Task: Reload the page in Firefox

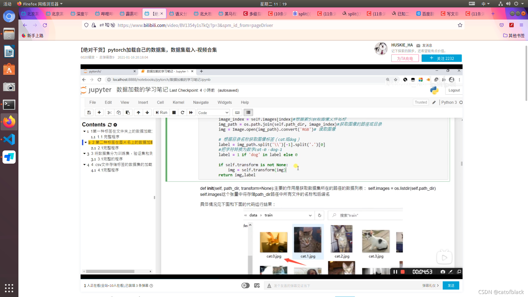Action: 45,25
